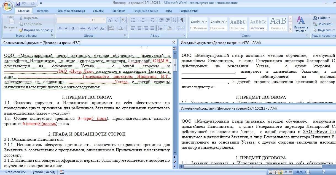
Task: Open the Рецензирование ribbon tab
Action: (146, 11)
